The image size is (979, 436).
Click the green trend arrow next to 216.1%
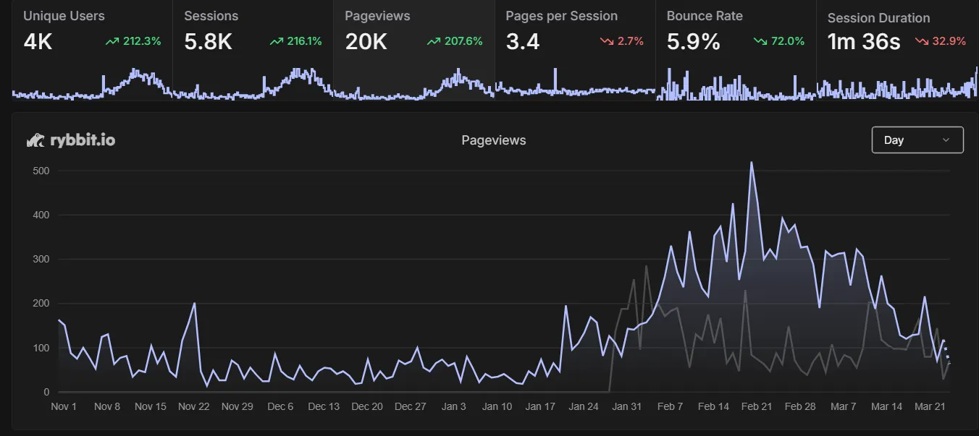coord(275,41)
